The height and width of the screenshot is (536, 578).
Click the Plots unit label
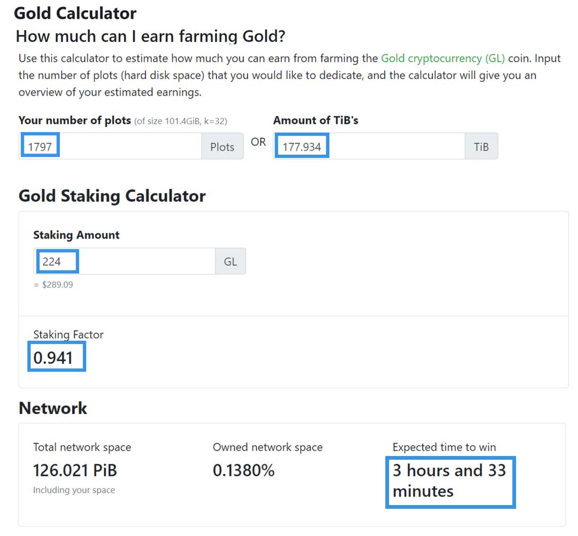tap(222, 147)
